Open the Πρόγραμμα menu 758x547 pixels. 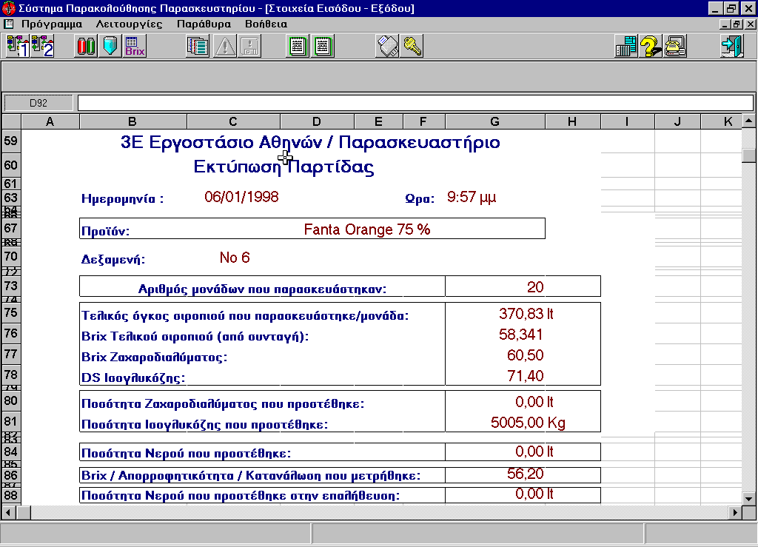51,24
